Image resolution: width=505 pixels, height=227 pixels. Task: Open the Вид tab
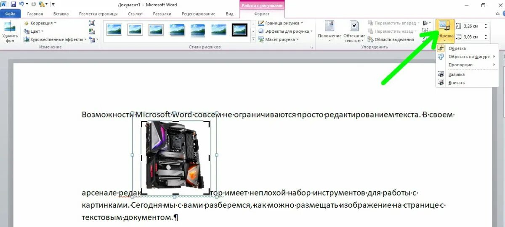click(x=229, y=14)
